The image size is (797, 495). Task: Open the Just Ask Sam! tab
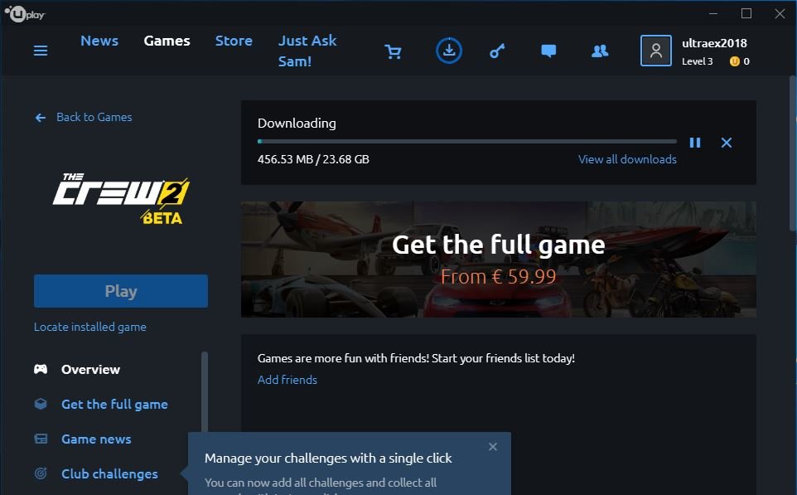click(307, 51)
